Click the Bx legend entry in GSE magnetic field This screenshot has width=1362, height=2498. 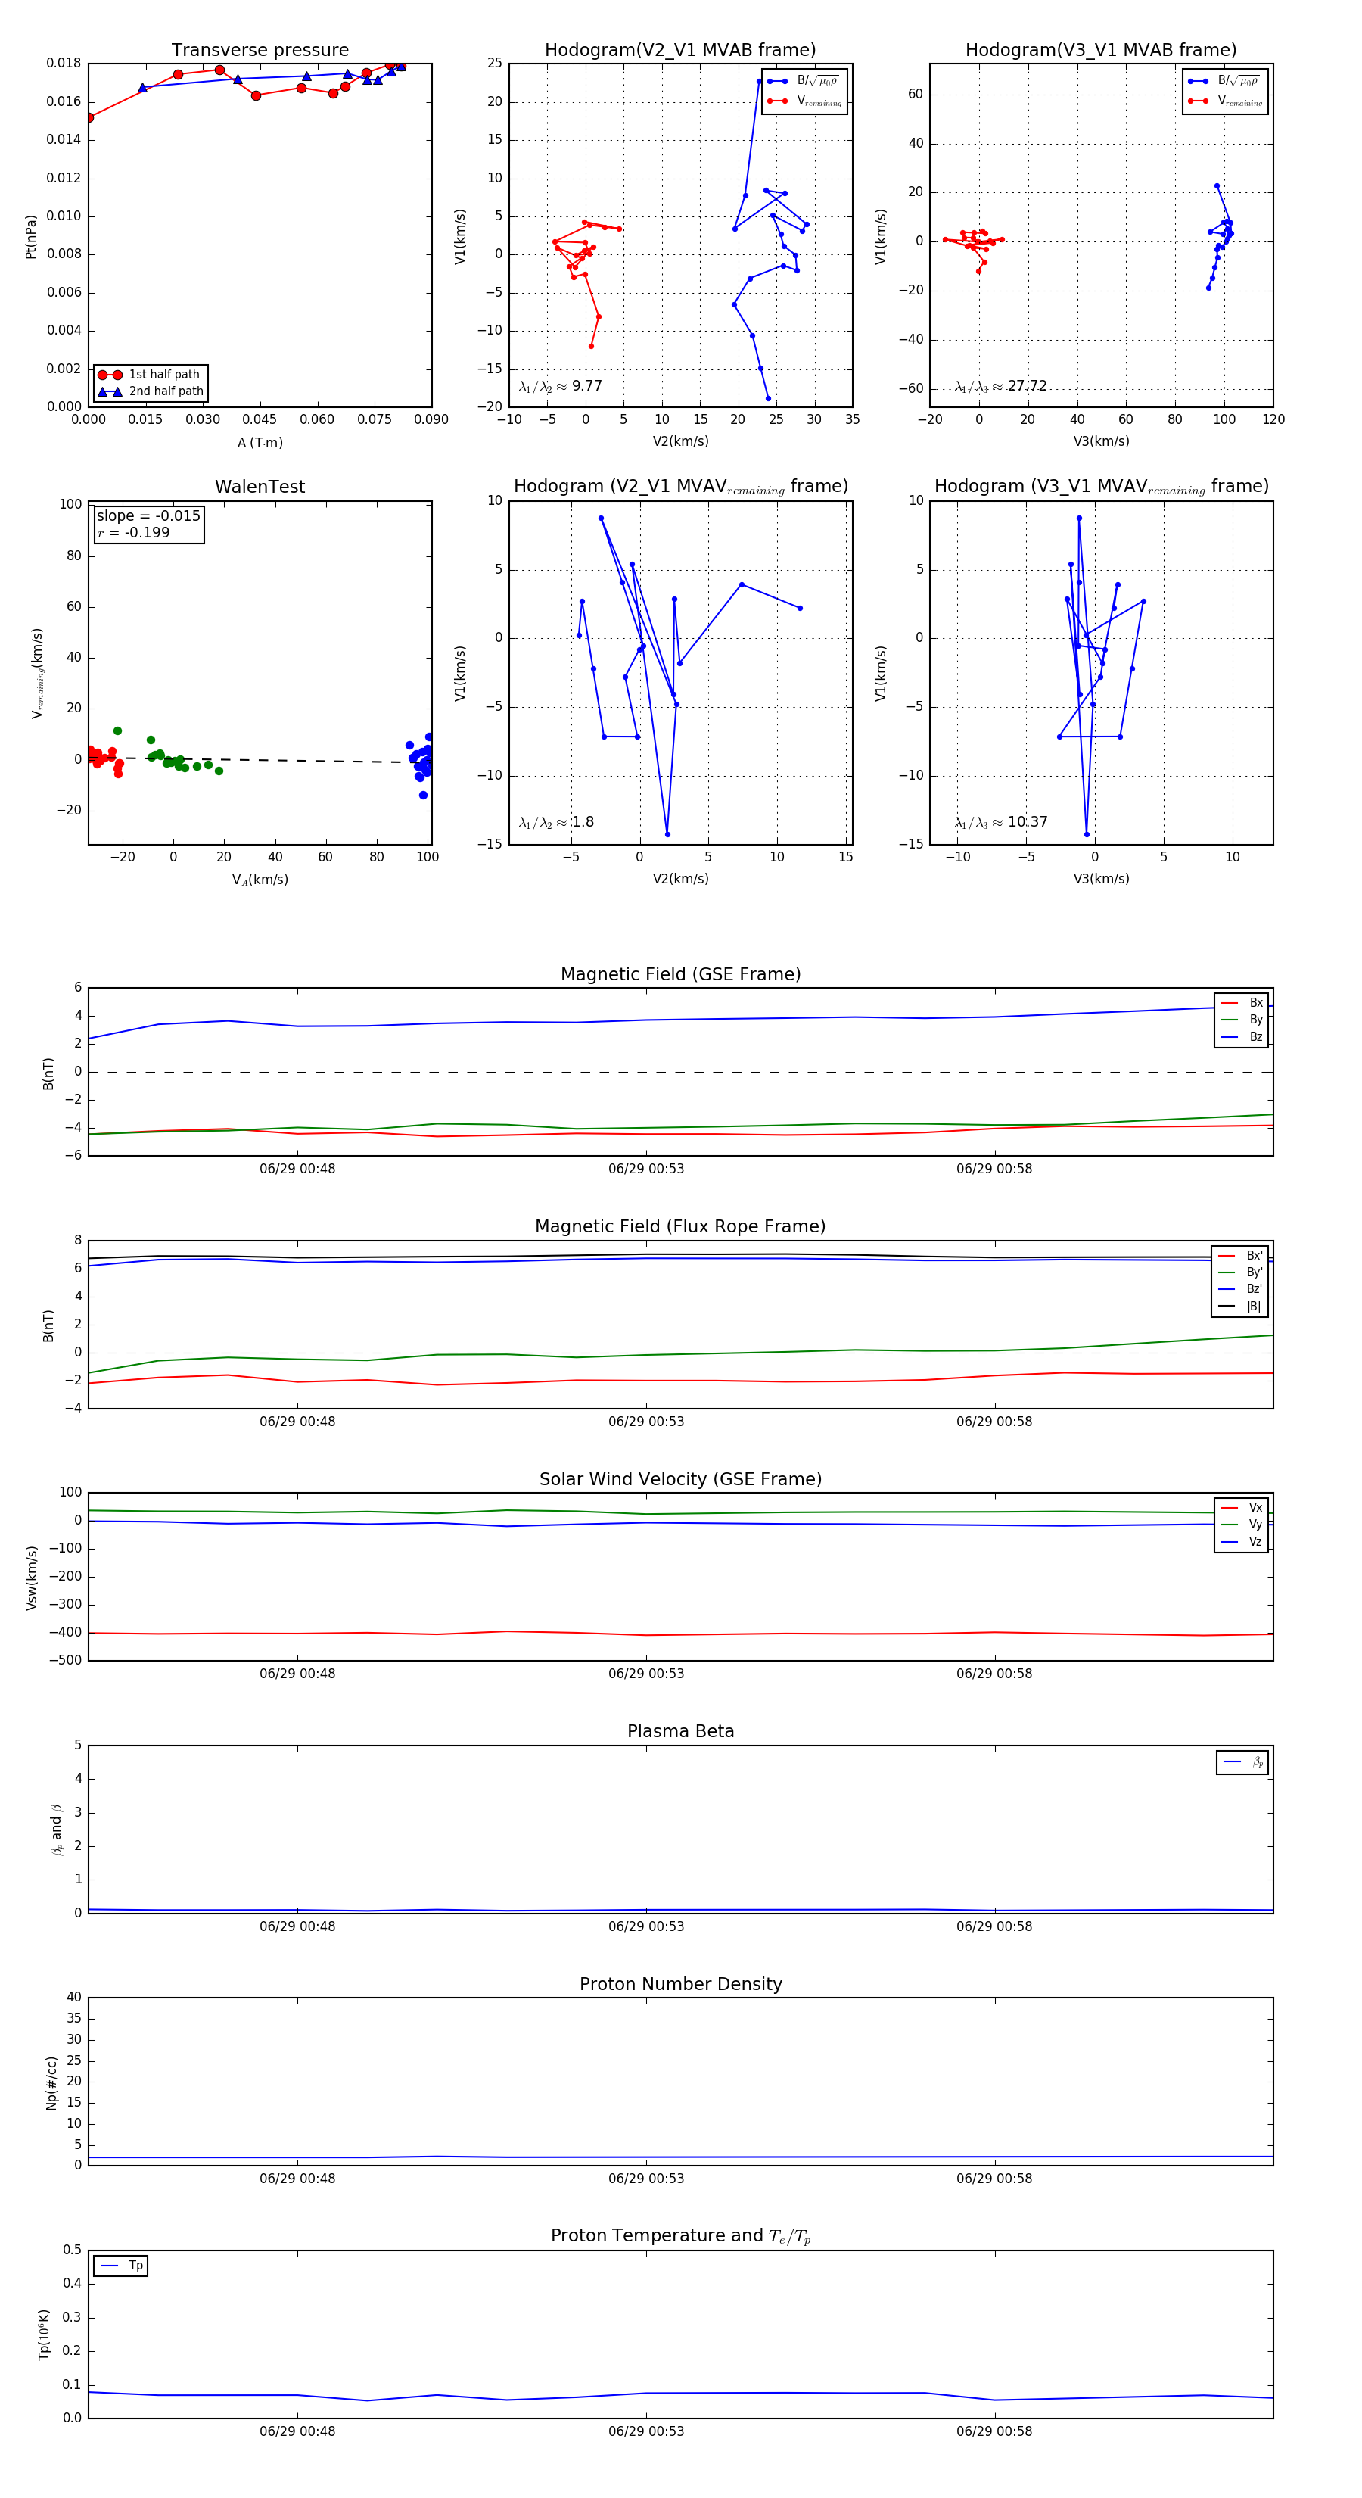[x=1242, y=1003]
